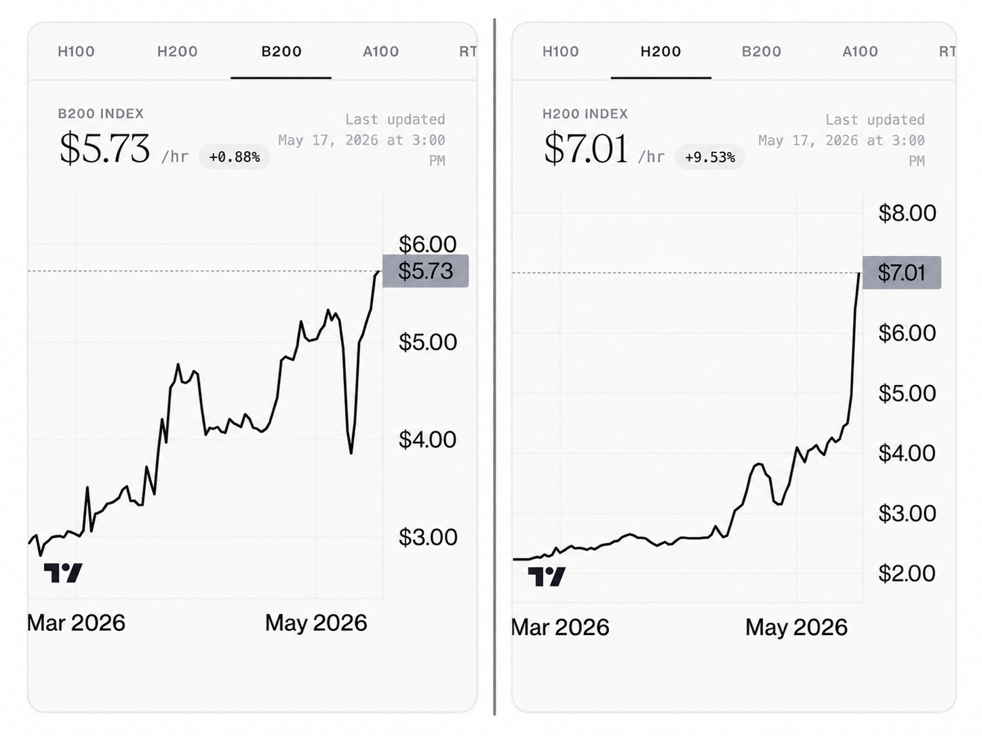Click the TradingView logo on B200 chart

tap(63, 573)
